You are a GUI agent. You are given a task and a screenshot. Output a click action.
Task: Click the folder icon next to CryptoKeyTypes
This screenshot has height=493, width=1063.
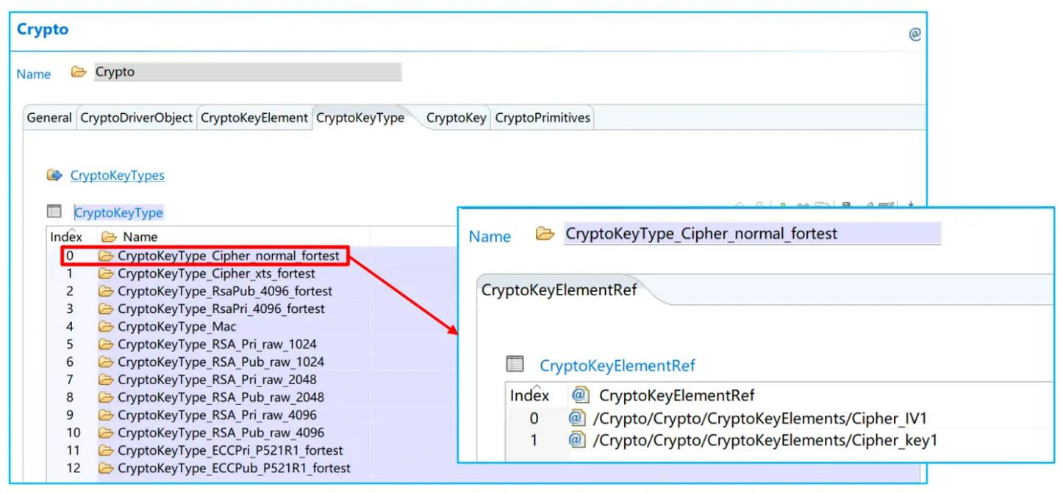click(54, 176)
